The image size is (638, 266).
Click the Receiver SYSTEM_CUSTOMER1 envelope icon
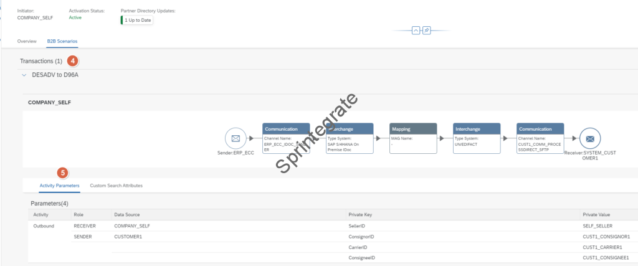(590, 138)
